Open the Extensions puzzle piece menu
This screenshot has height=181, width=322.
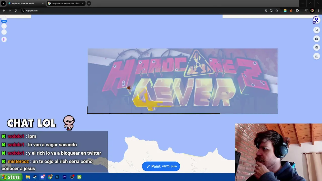click(x=297, y=11)
